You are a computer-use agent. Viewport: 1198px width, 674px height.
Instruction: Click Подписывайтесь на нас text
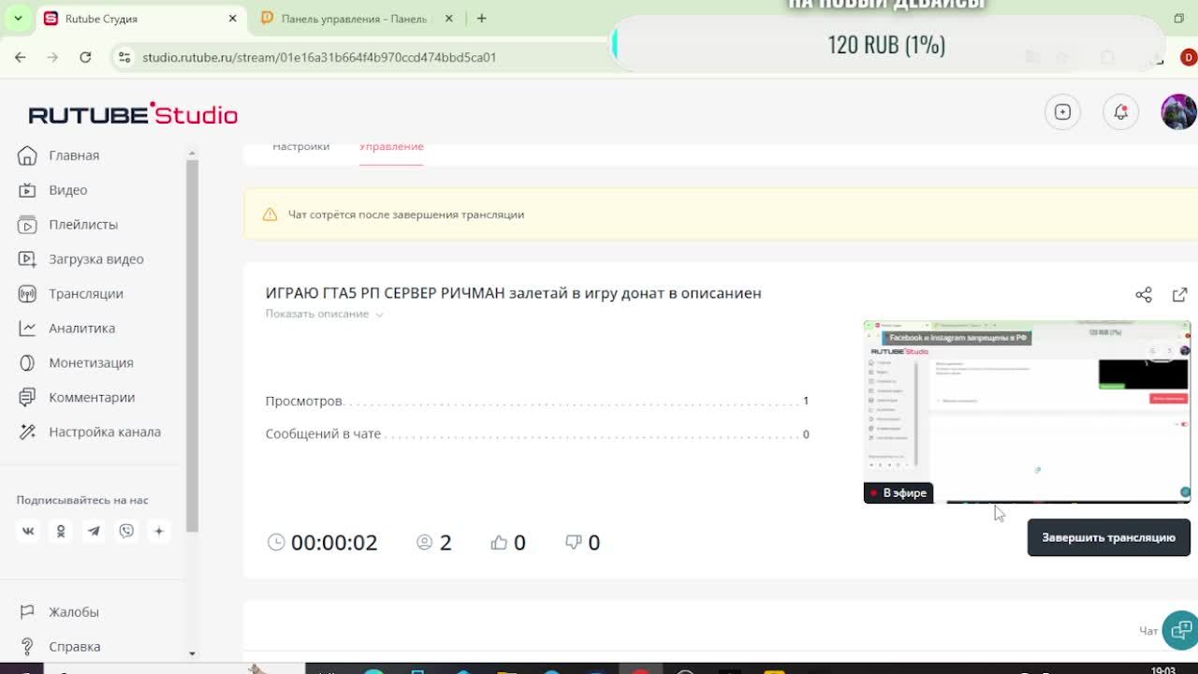coord(82,500)
